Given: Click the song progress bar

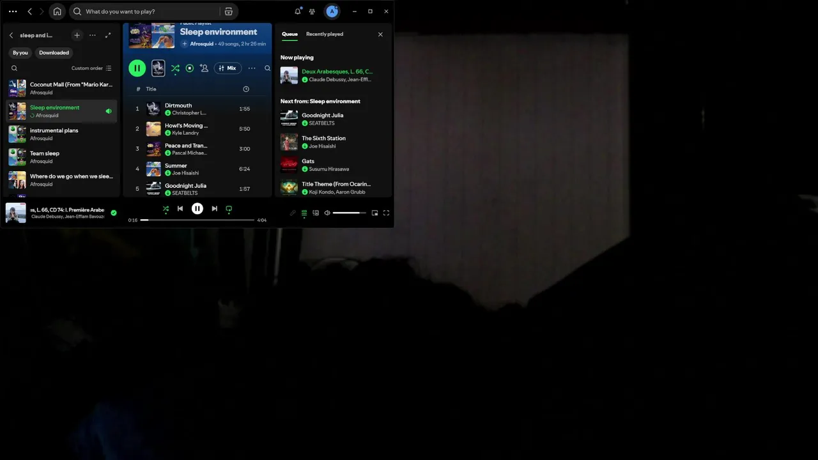Looking at the screenshot, I should 197,220.
